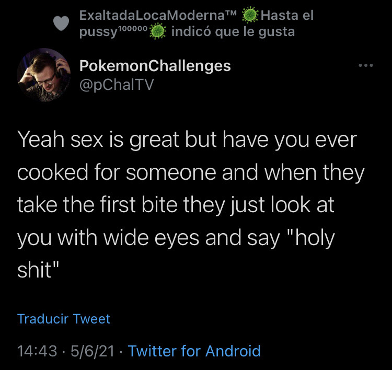
Task: Click the 14:43 timestamp
Action: tap(37, 351)
